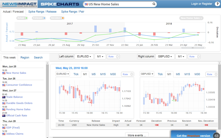
Task: Select the Search tab
Action: click(38, 57)
